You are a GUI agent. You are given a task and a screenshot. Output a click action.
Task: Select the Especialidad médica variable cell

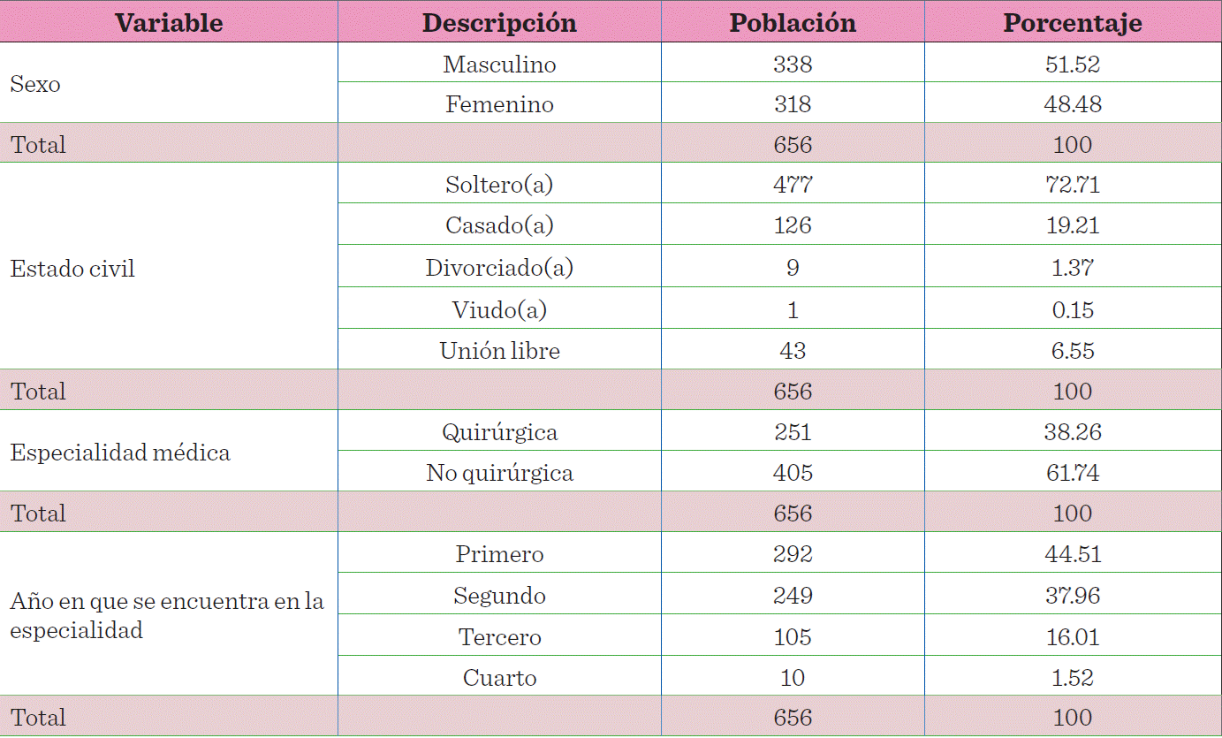tap(120, 453)
